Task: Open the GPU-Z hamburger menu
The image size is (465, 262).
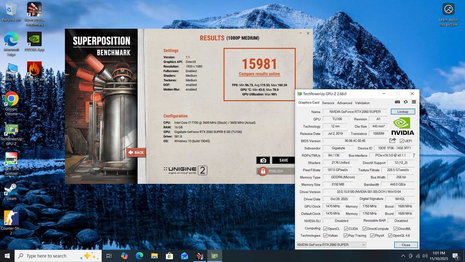Action: coord(413,102)
